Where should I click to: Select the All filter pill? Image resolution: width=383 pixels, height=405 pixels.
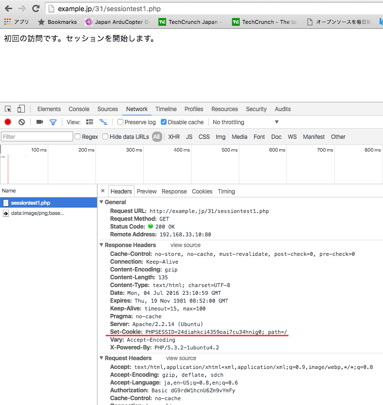pyautogui.click(x=157, y=136)
